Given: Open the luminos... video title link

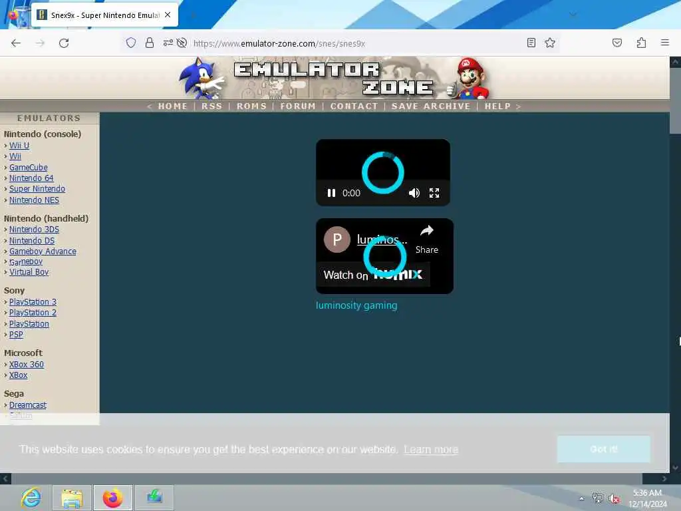Looking at the screenshot, I should 382,240.
